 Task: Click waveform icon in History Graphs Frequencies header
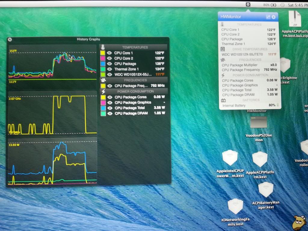[x=103, y=80]
